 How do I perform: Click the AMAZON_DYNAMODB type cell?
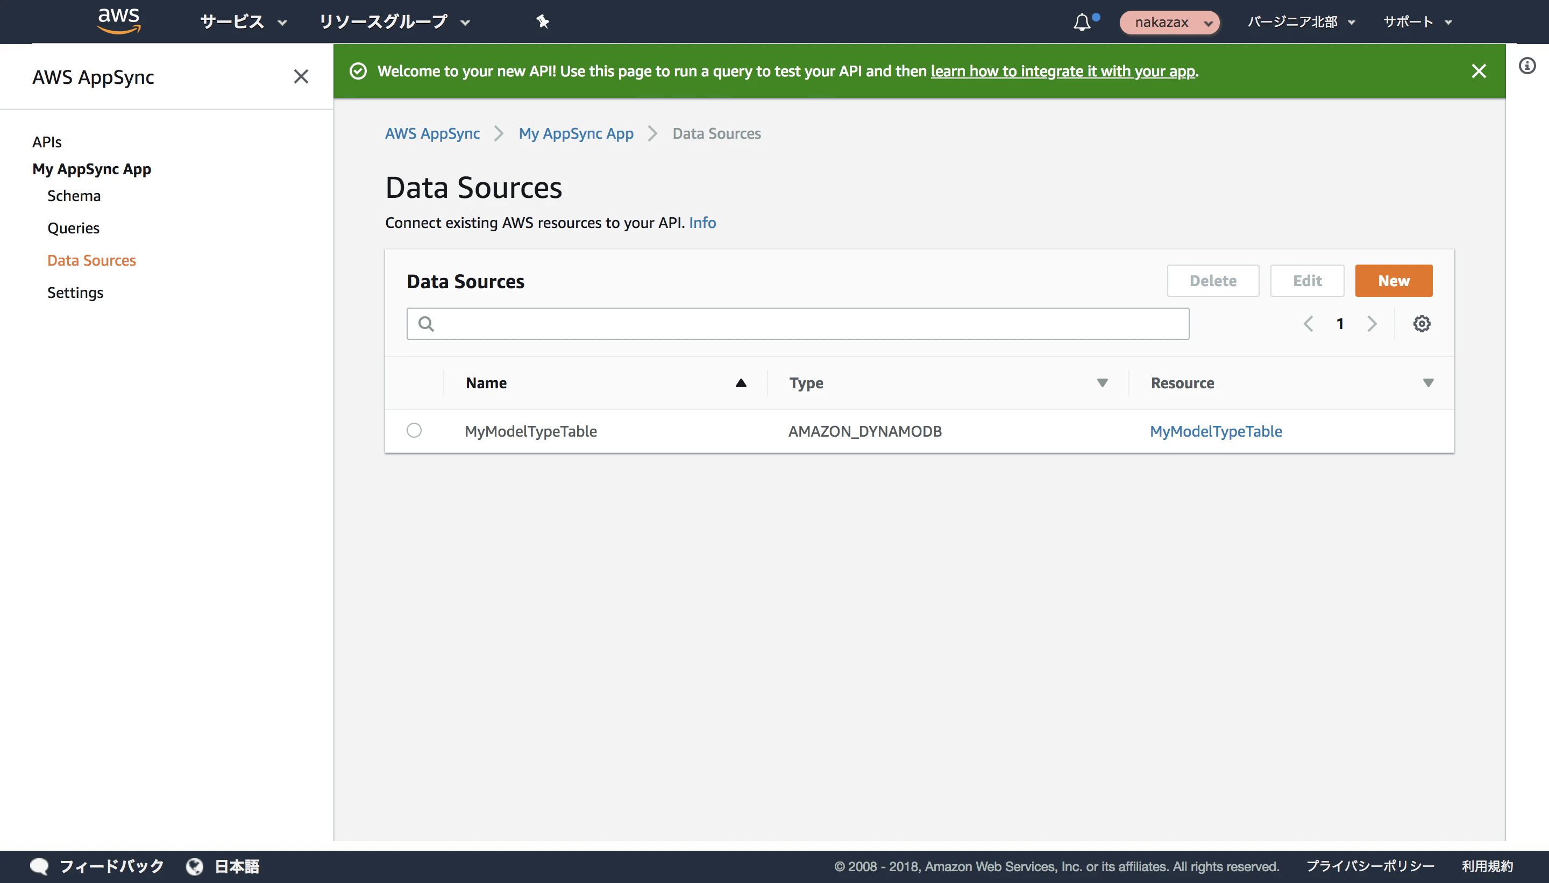coord(865,431)
